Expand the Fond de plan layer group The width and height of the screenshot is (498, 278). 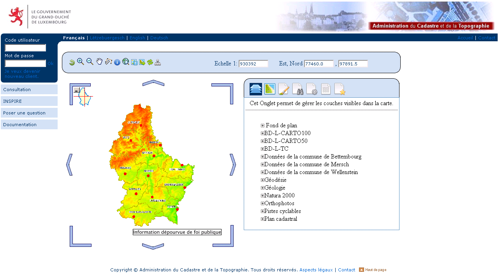tap(262, 125)
